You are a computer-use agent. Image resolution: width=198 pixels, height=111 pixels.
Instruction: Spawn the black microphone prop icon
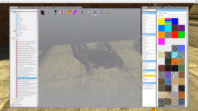coord(55,12)
